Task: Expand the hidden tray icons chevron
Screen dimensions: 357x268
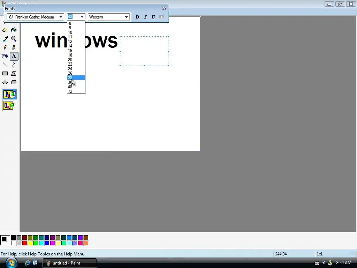Action: pos(324,263)
